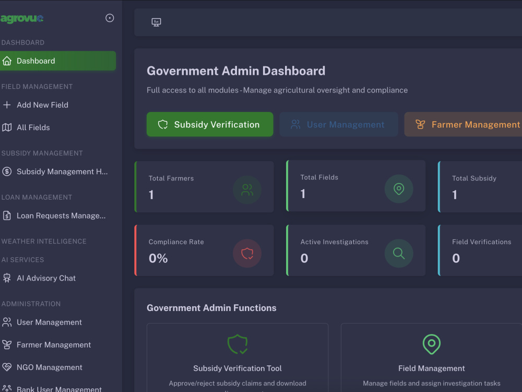Click the Active Investigations magnifier icon
Screen dimensions: 522x392
pos(399,253)
